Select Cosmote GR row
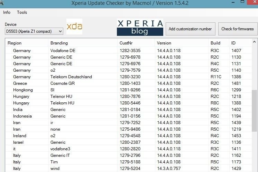Image resolution: width=258 pixels, height=172 pixels. pyautogui.click(x=129, y=83)
